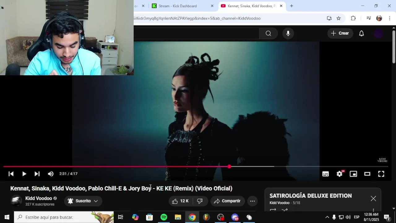Switch to Stream - Kick Dashboard tab

182,6
